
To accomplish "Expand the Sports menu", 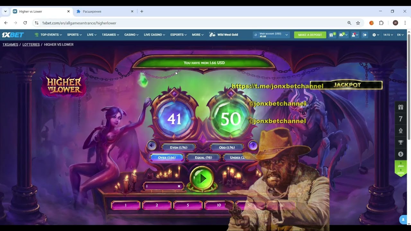I will [x=74, y=35].
